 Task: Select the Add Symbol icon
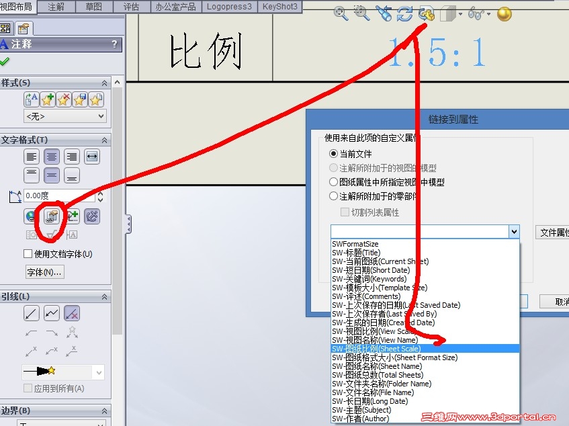[x=74, y=216]
